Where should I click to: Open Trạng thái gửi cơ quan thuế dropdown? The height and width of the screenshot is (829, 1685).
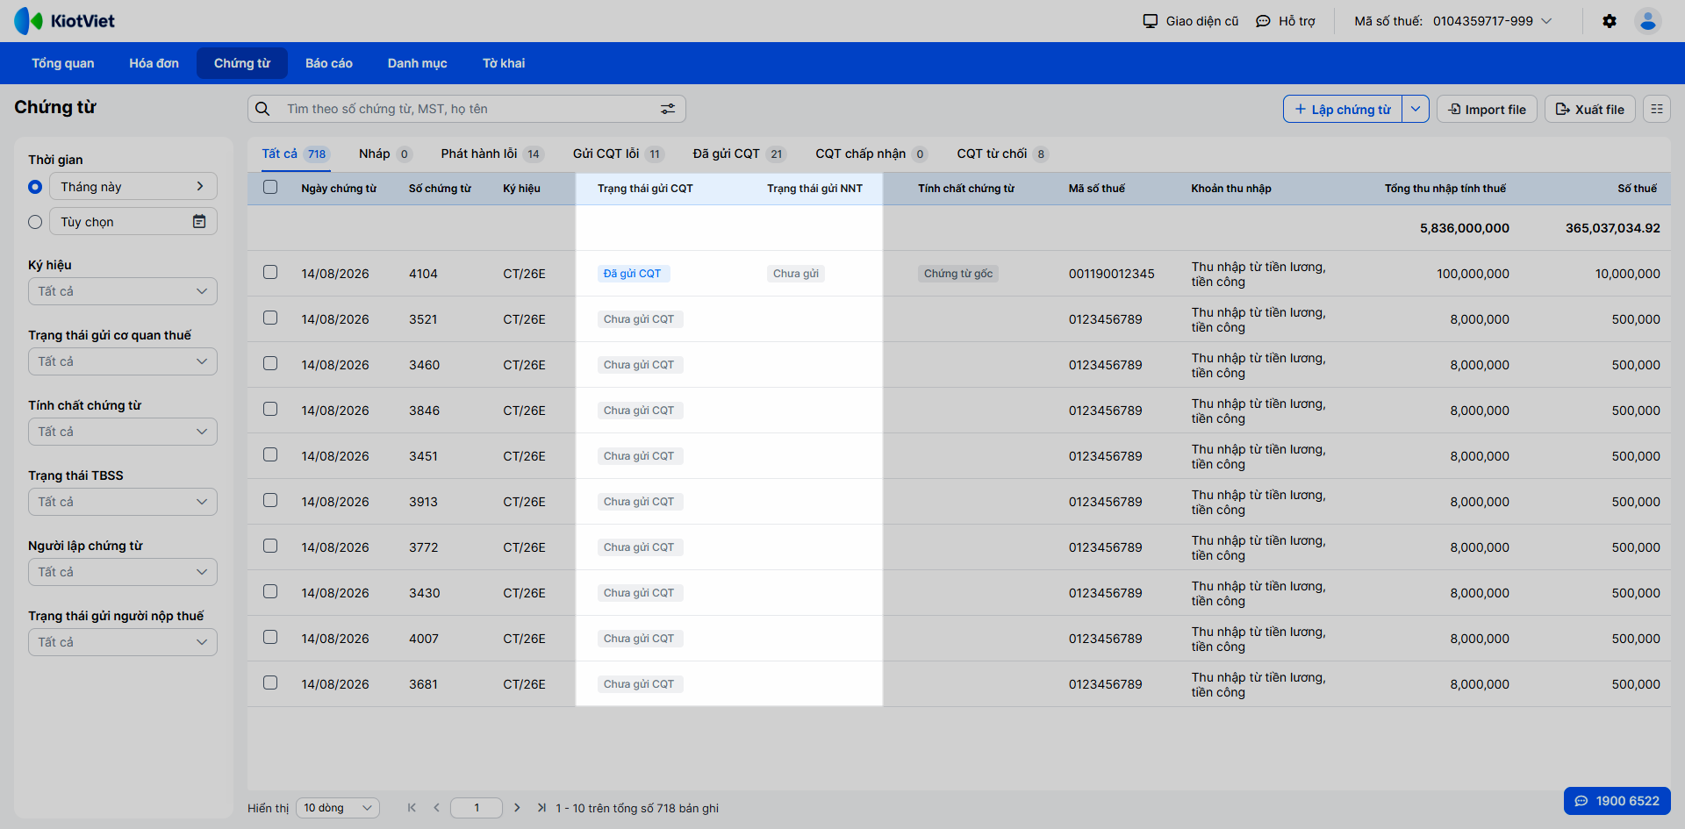click(x=123, y=361)
